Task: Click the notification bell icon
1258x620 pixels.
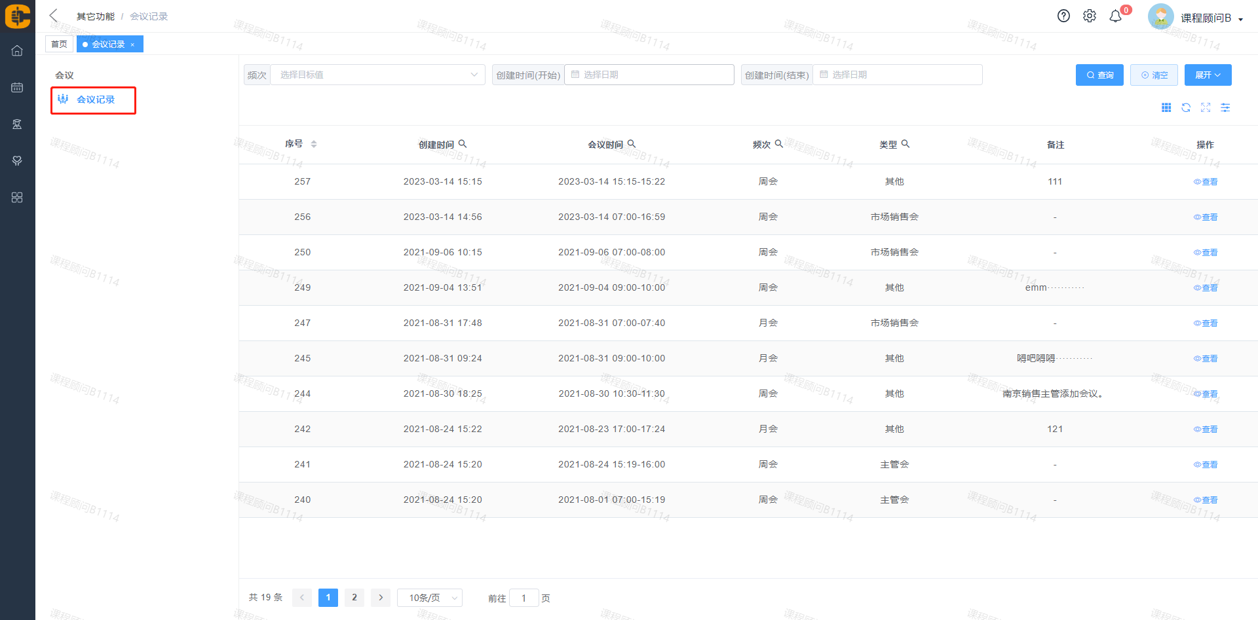Action: (1115, 16)
